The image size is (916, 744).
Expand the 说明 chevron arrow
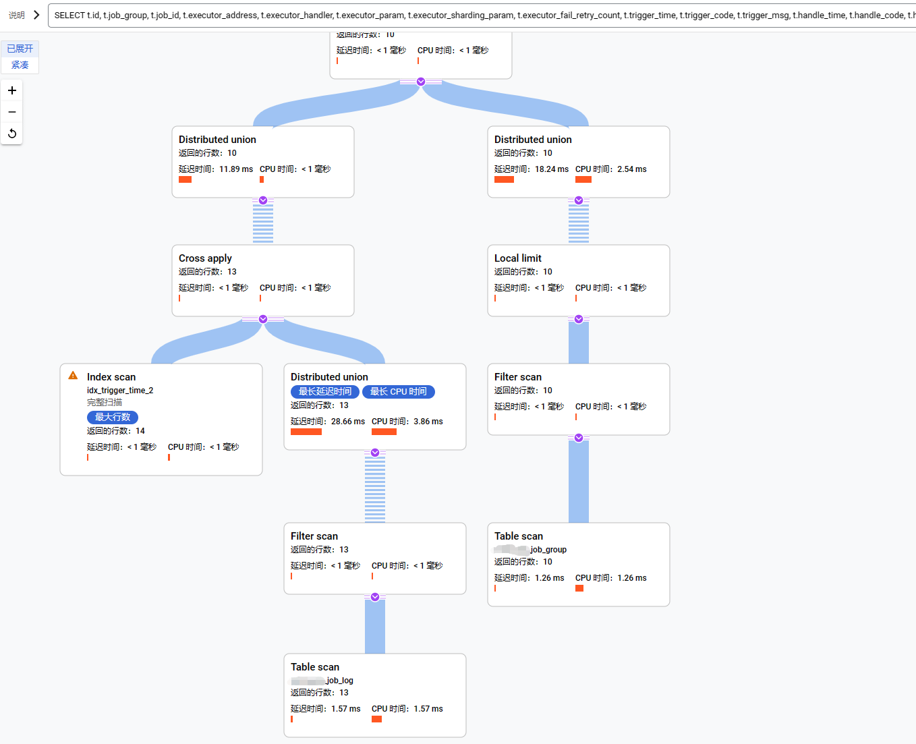click(x=36, y=15)
